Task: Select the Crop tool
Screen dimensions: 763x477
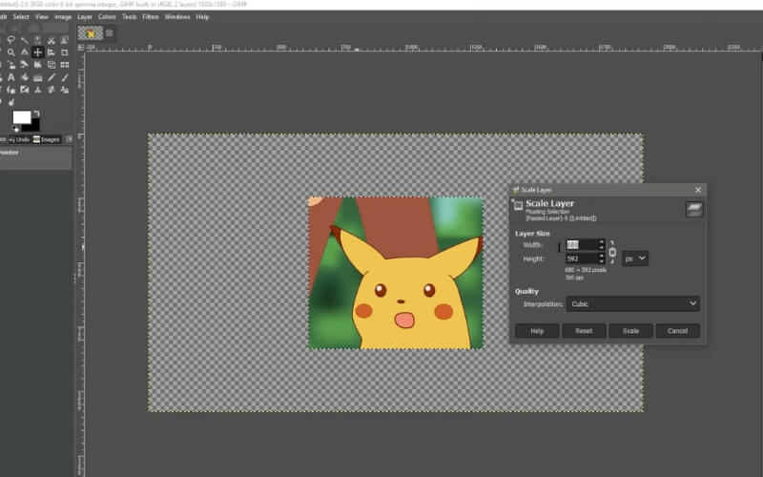Action: click(x=65, y=52)
